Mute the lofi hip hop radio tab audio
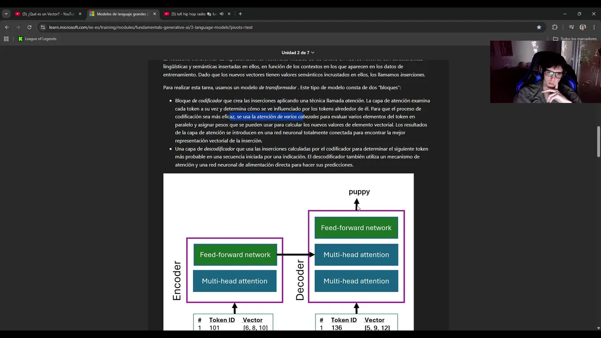601x338 pixels. click(x=221, y=14)
